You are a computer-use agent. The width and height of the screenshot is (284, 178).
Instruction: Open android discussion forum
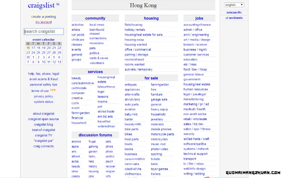76,141
